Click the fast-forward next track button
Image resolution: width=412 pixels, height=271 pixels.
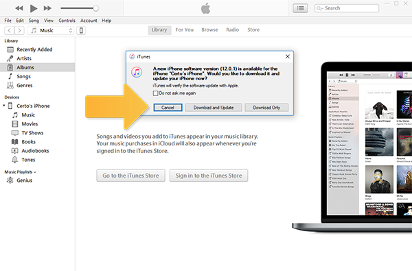(47, 8)
